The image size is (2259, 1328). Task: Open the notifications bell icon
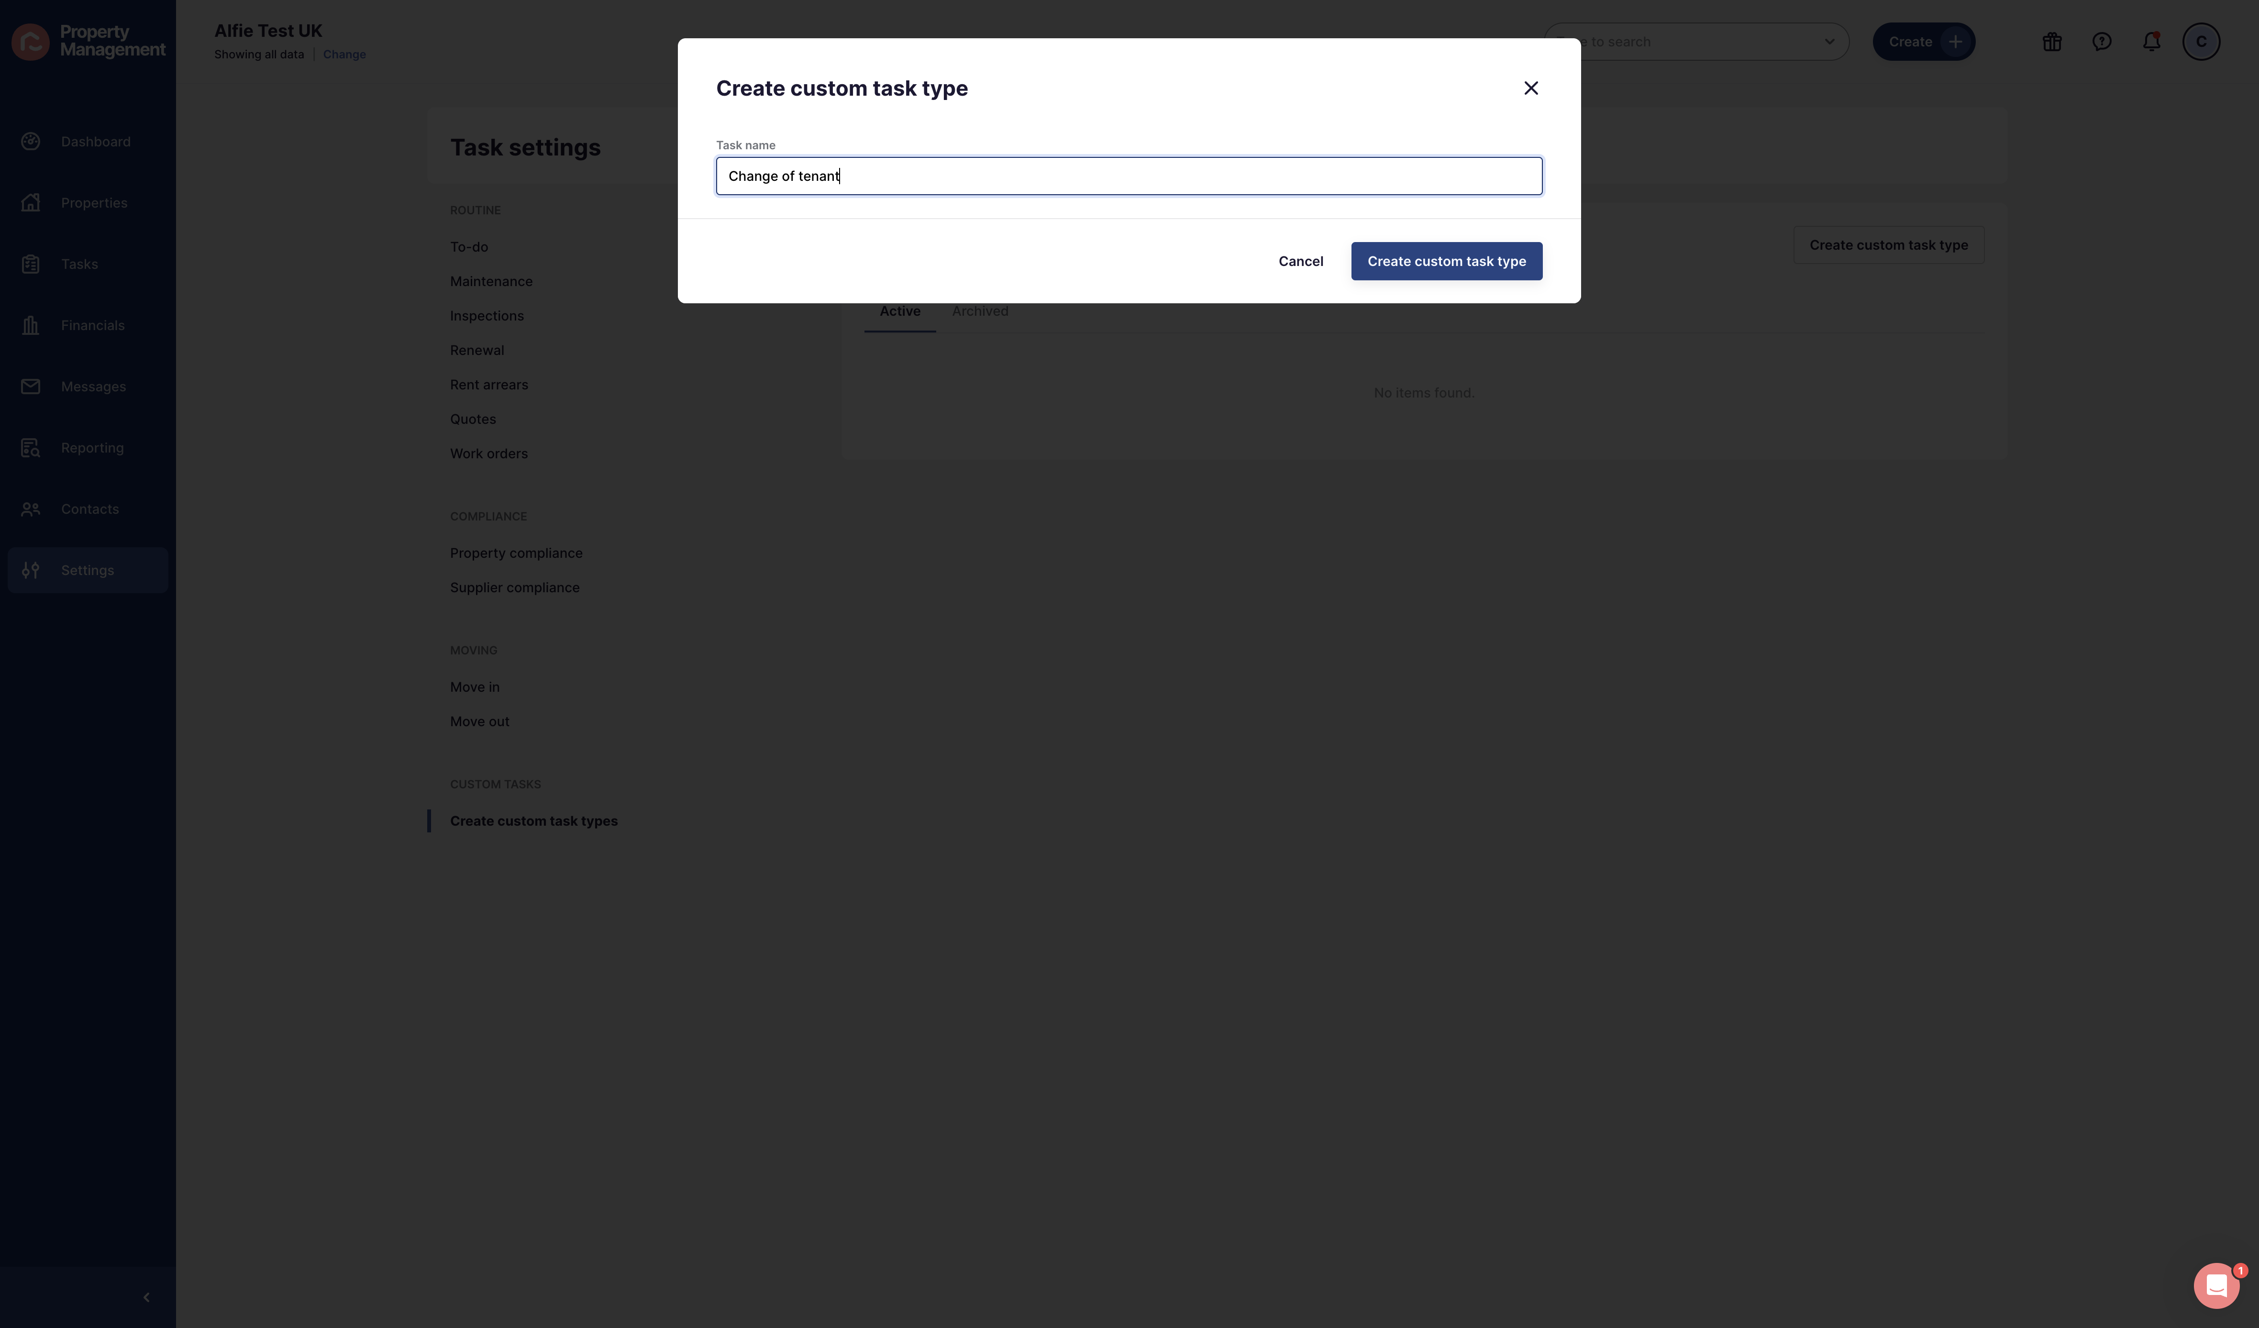(x=2150, y=41)
